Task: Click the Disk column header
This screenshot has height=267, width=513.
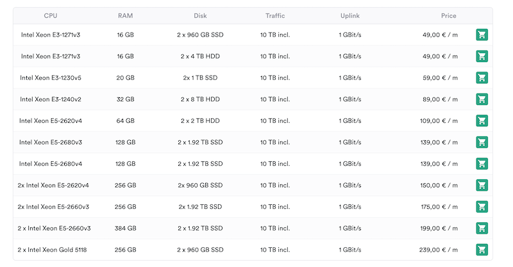Action: click(200, 15)
